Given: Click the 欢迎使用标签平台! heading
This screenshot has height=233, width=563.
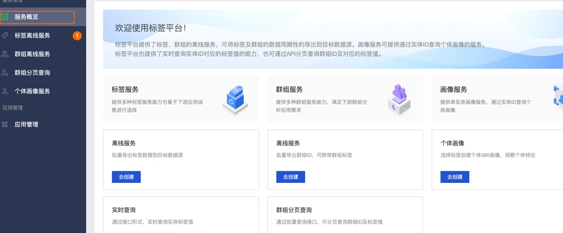Looking at the screenshot, I should 151,28.
